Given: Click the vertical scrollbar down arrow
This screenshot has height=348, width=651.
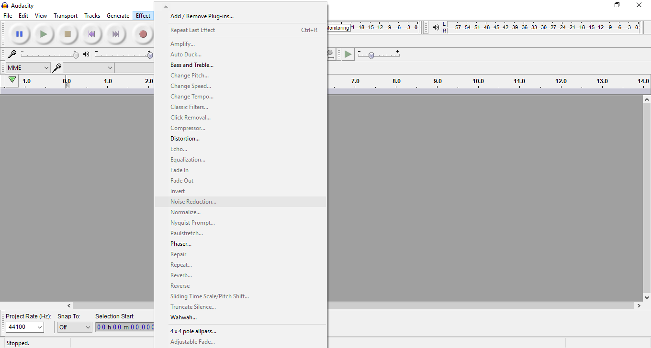Looking at the screenshot, I should 647,297.
